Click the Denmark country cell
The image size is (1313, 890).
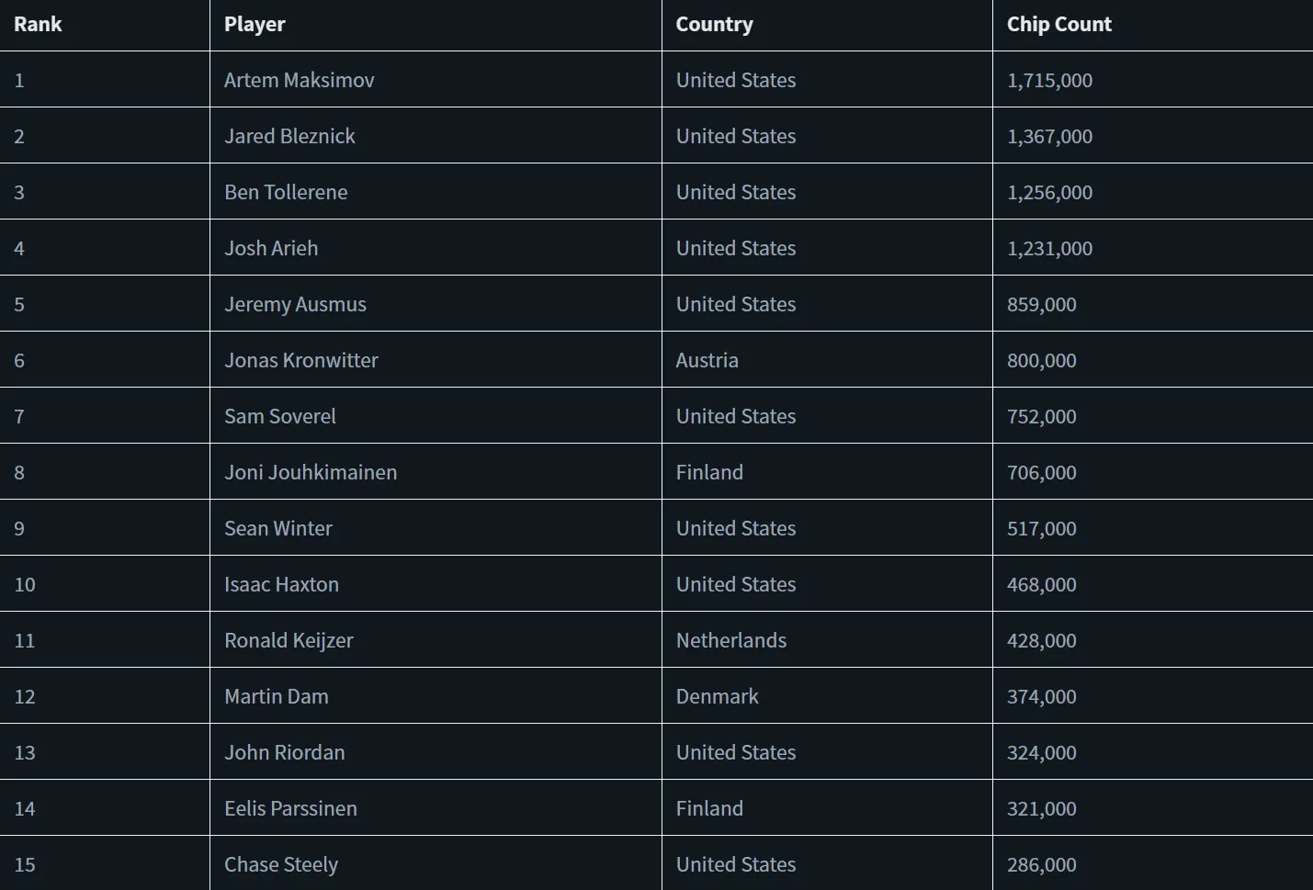pos(717,697)
